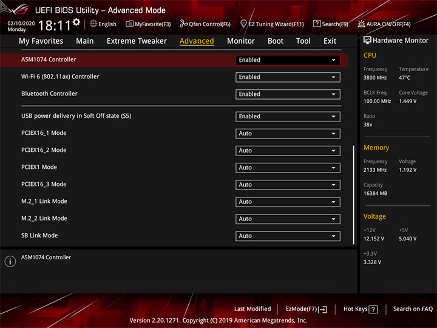Click the globe language icon
This screenshot has height=328, width=437.
pos(93,24)
